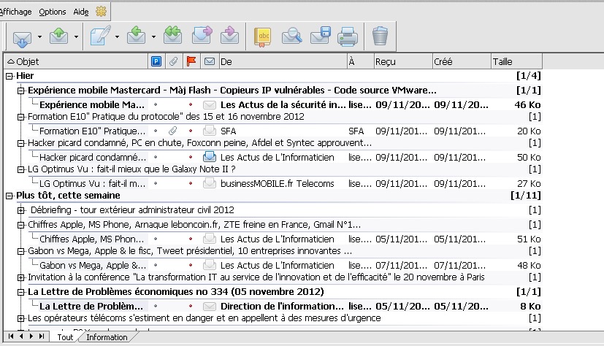This screenshot has width=604, height=346.
Task: Collapse the "Hier" message group
Action: [x=9, y=76]
